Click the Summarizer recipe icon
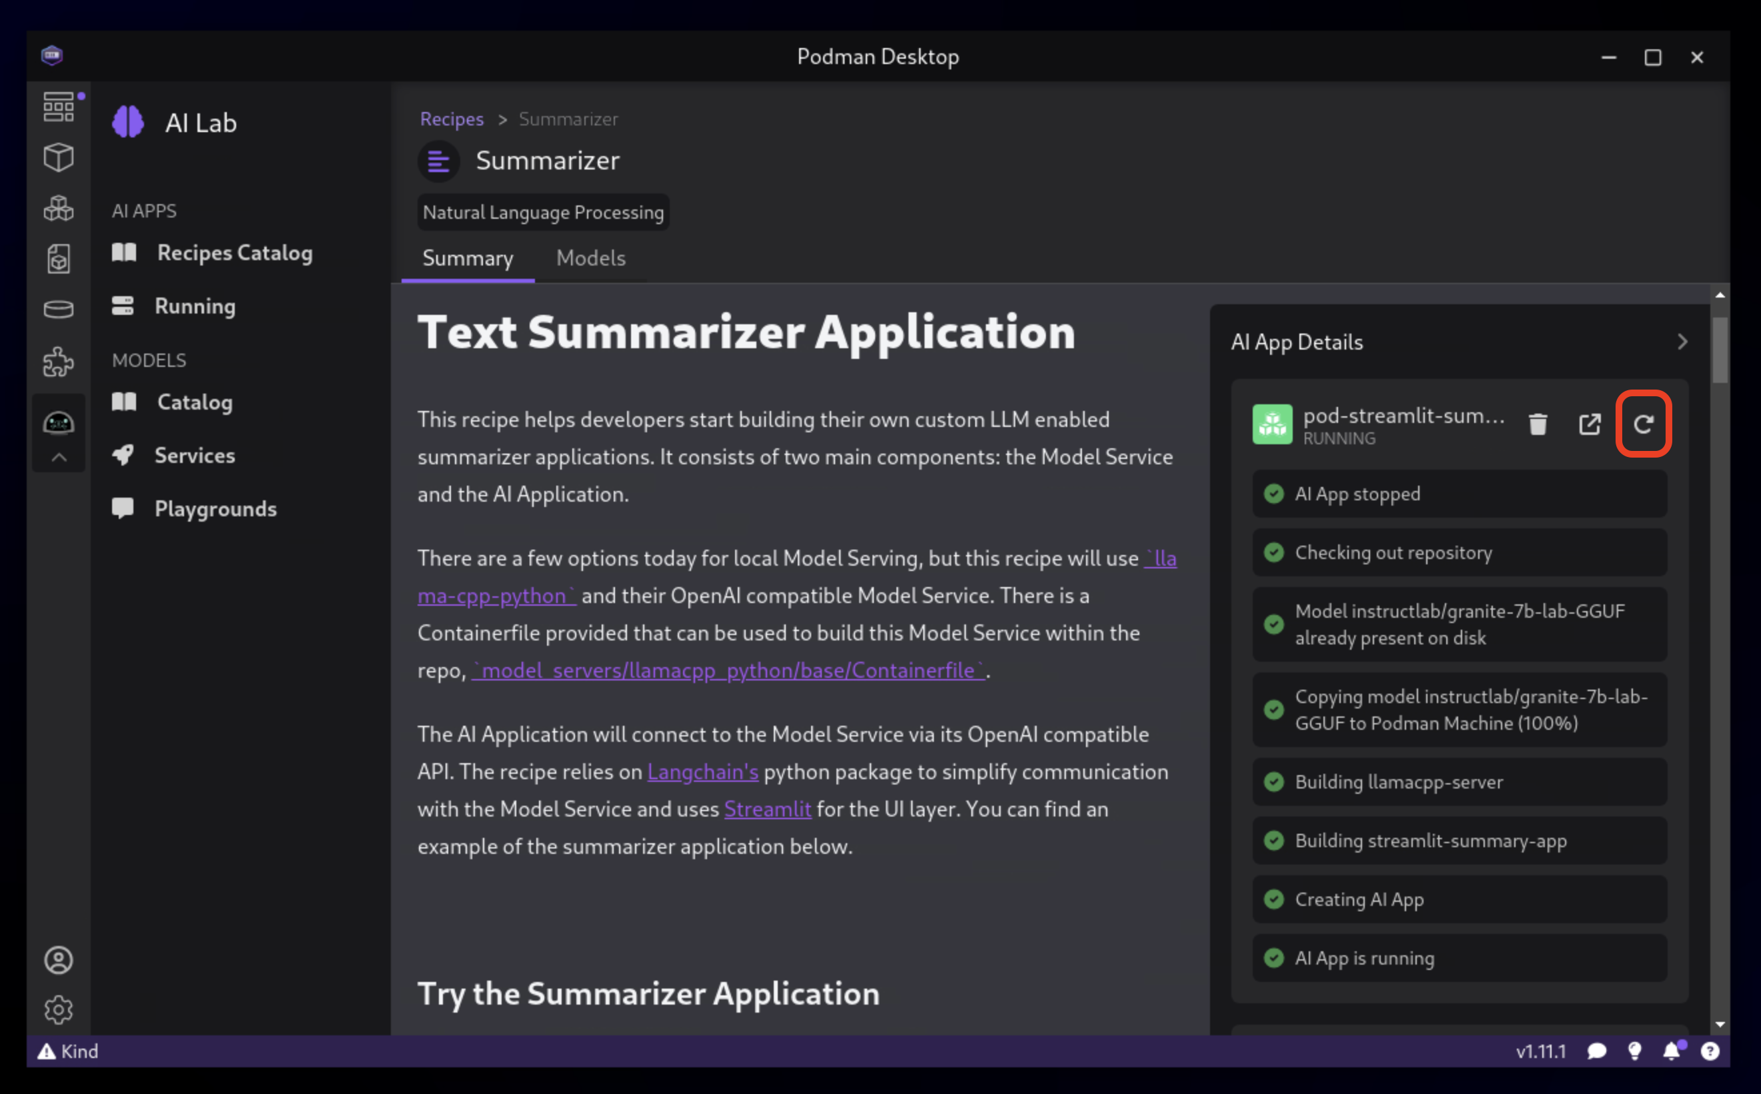 pos(438,161)
